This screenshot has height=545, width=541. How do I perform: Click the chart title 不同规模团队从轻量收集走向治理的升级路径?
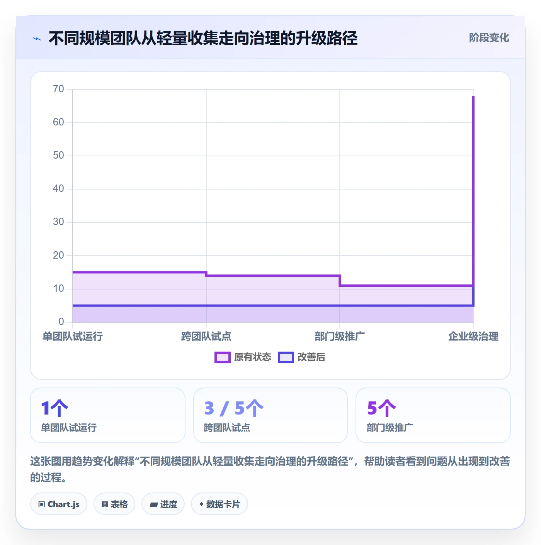pyautogui.click(x=203, y=38)
